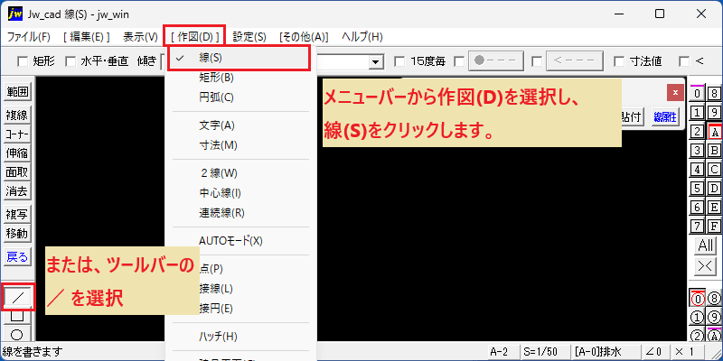Open the [その他(A)] menu

[x=304, y=37]
